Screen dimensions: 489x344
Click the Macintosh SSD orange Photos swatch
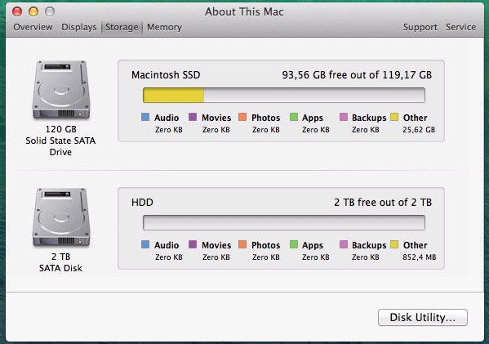(242, 117)
